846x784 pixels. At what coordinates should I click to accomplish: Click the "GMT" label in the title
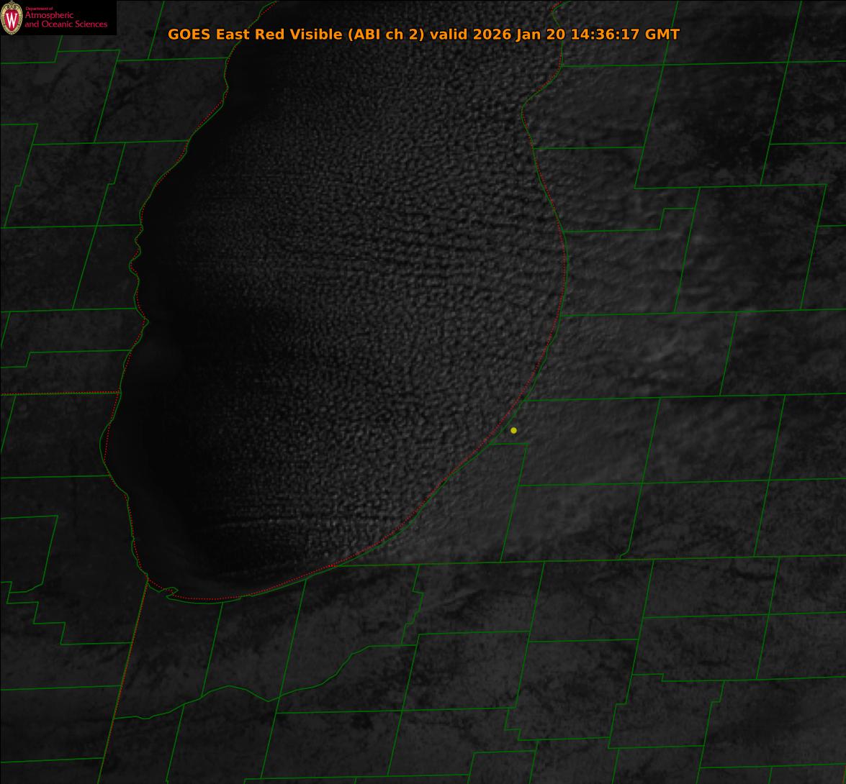pyautogui.click(x=662, y=35)
